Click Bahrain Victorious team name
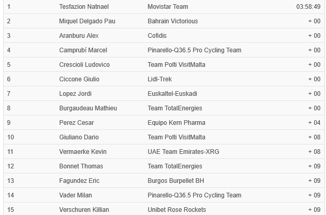This screenshot has height=215, width=326. (173, 21)
